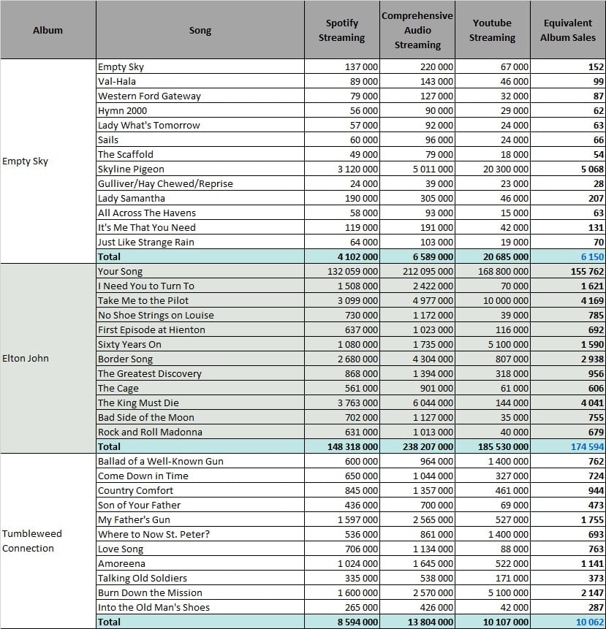606x629 pixels.
Task: Select the Tumbleweed Connection album cell
Action: pyautogui.click(x=48, y=541)
